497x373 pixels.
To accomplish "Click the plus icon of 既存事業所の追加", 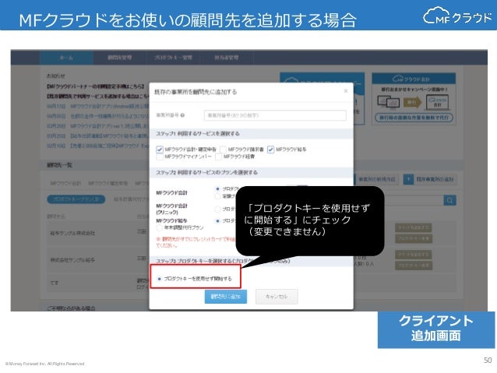I will pyautogui.click(x=408, y=179).
